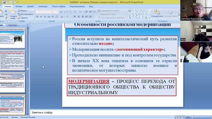Pick the five-point star shape

146,18
